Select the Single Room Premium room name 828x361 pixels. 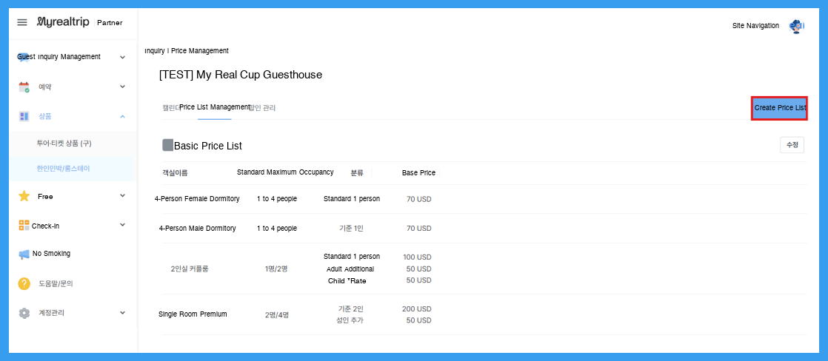coord(193,314)
